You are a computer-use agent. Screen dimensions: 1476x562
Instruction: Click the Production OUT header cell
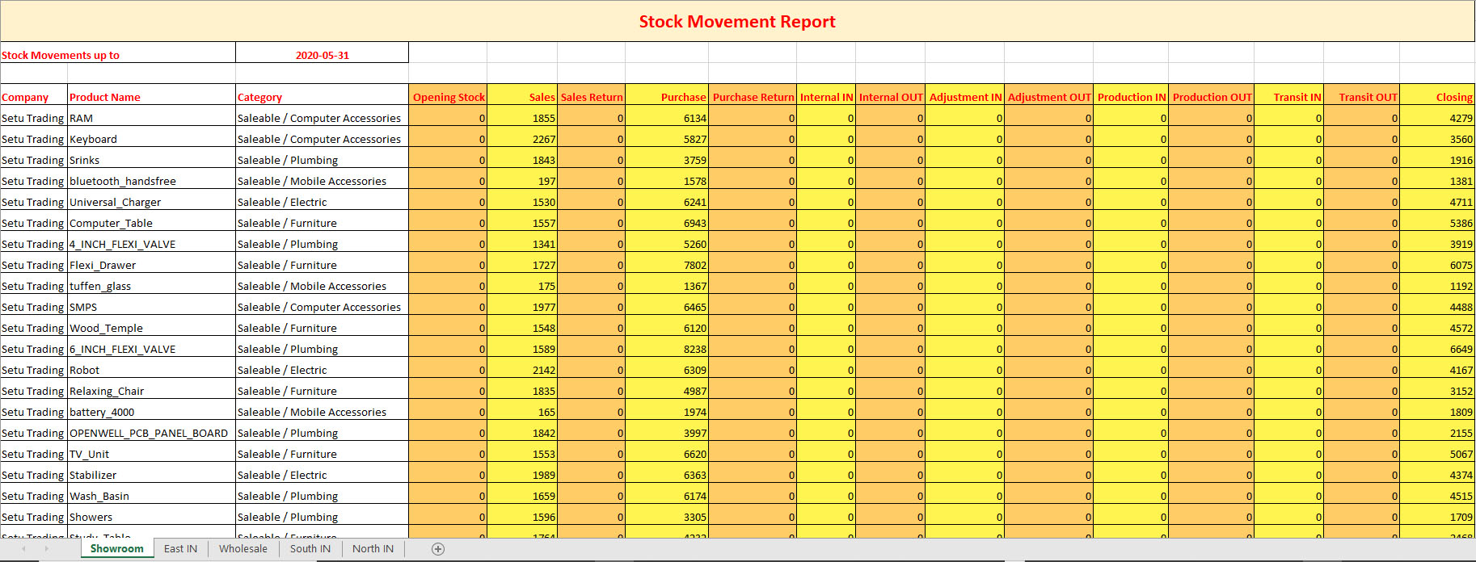point(1211,94)
